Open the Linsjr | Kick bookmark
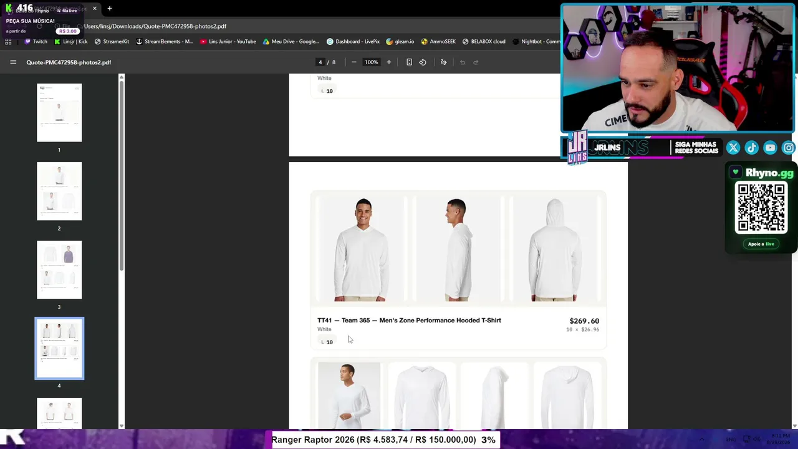 [71, 42]
